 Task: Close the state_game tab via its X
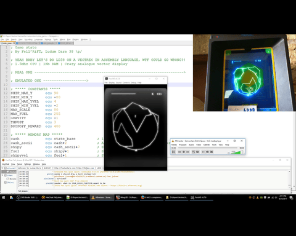[14, 43]
